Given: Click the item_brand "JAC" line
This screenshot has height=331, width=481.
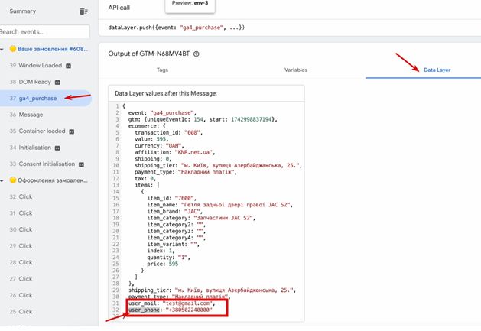Looking at the screenshot, I should pyautogui.click(x=175, y=211).
